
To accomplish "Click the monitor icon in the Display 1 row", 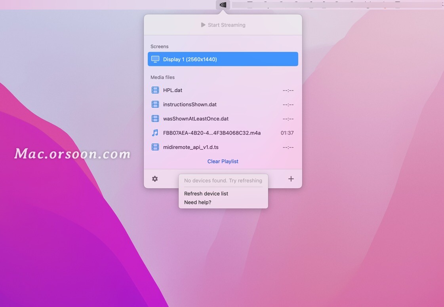I will (155, 59).
